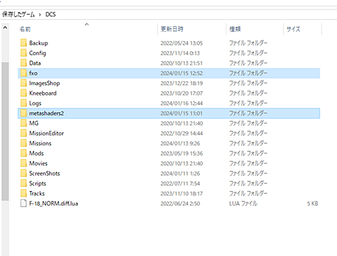Viewport: 337px width, 256px height.
Task: Select the ImagesShop folder icon
Action: tap(24, 83)
